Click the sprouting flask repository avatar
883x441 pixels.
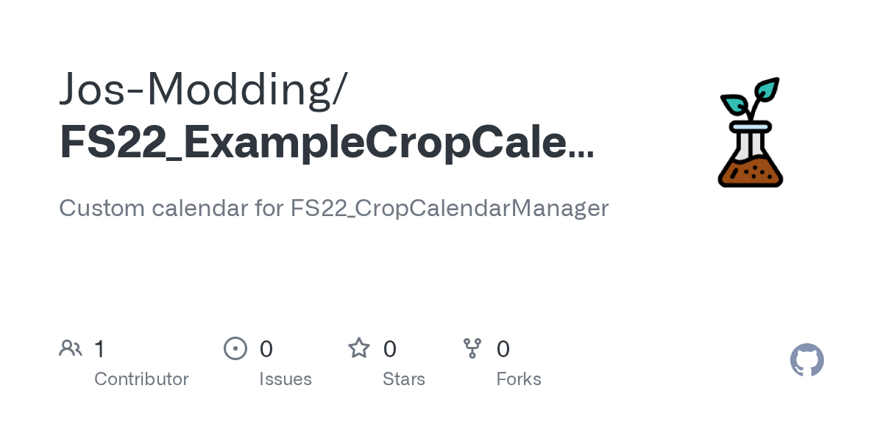[x=751, y=132]
